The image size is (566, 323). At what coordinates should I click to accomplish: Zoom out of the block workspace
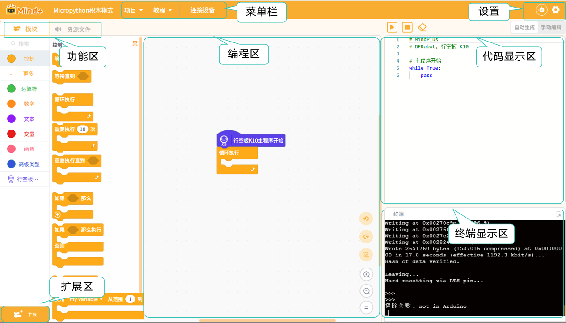tap(366, 291)
